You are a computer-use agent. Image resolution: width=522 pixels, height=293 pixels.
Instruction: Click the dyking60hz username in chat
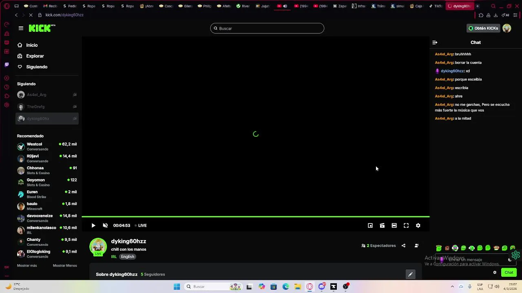click(452, 71)
